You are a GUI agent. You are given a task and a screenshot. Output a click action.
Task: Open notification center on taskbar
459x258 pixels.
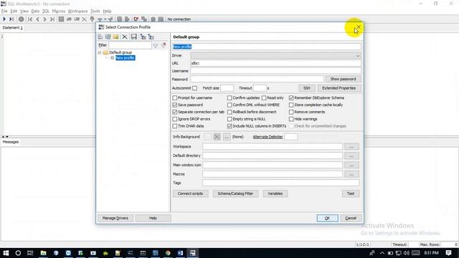pos(448,253)
